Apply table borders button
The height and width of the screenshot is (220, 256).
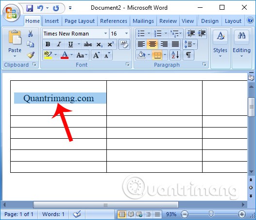pos(157,55)
